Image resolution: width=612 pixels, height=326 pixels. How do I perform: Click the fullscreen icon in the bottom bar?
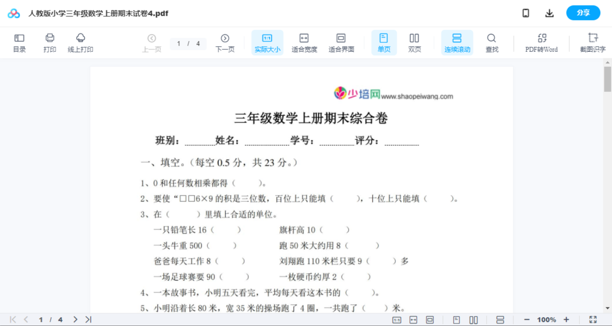pyautogui.click(x=593, y=319)
